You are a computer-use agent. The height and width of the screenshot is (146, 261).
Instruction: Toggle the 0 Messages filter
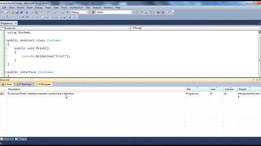click(43, 84)
